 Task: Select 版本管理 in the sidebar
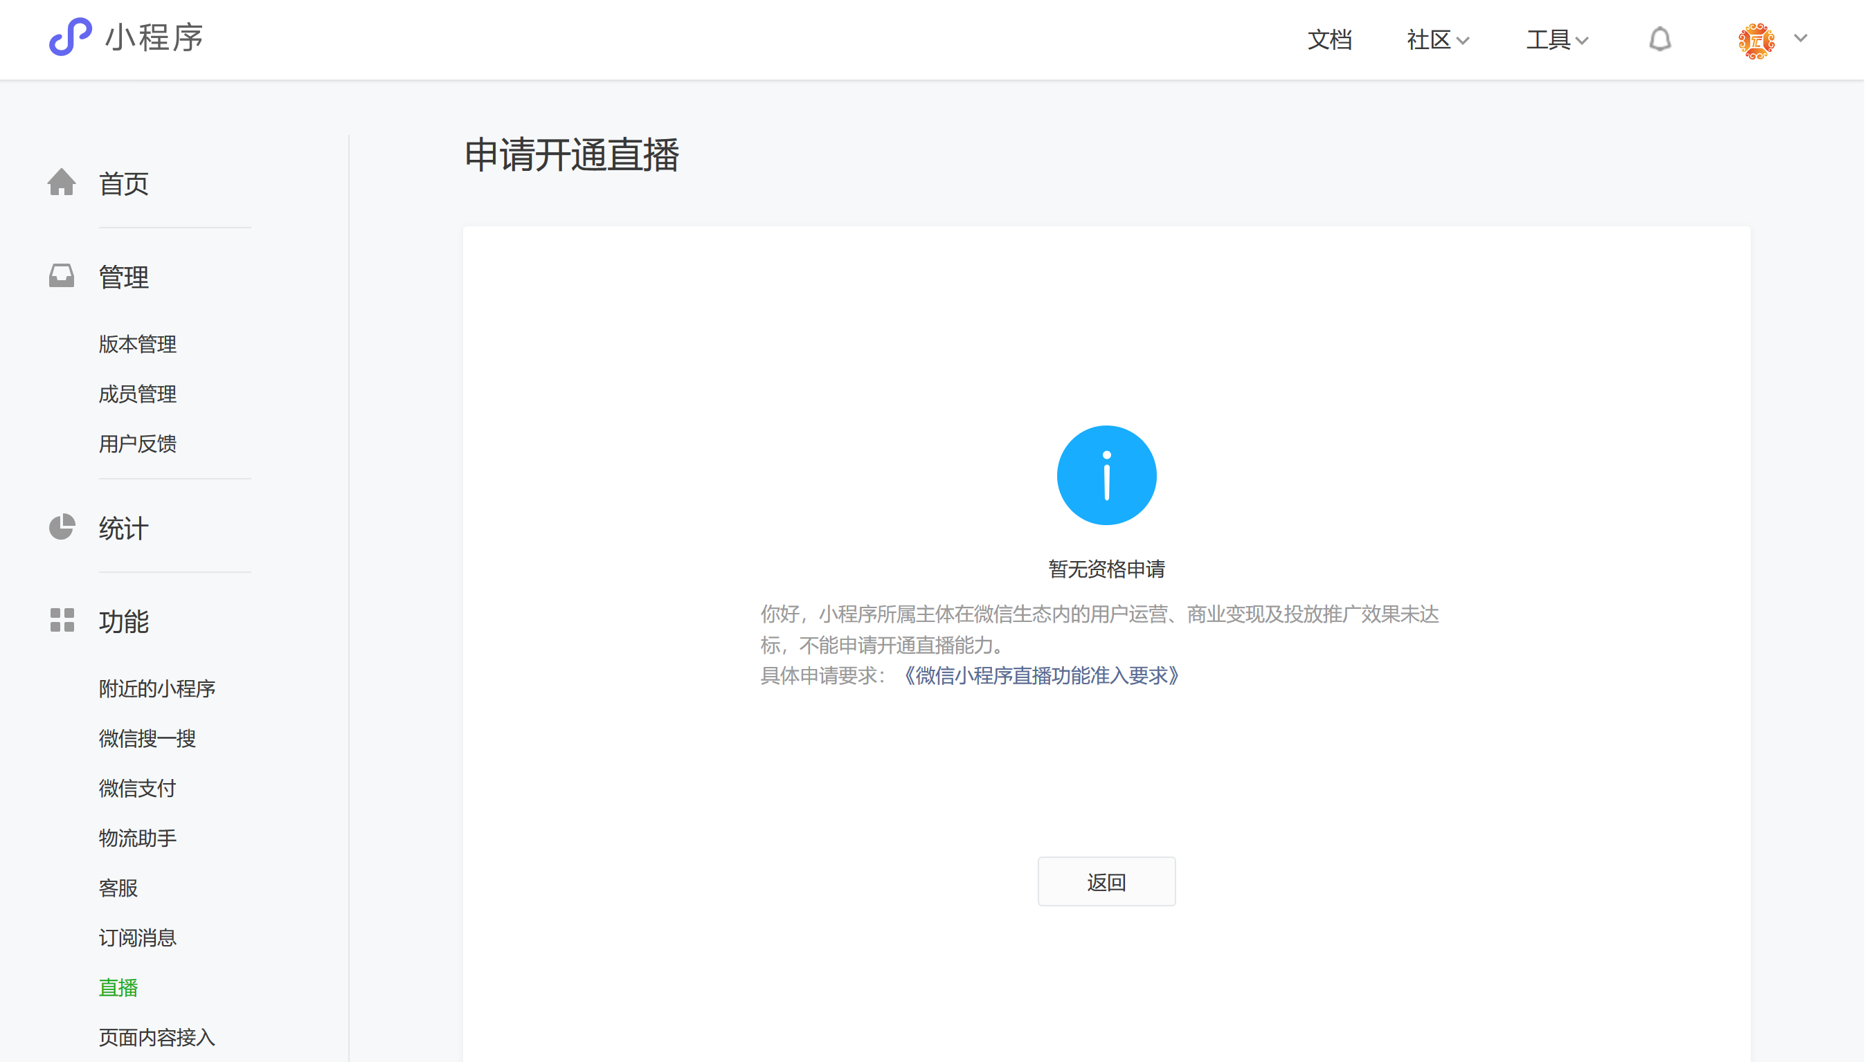point(137,344)
